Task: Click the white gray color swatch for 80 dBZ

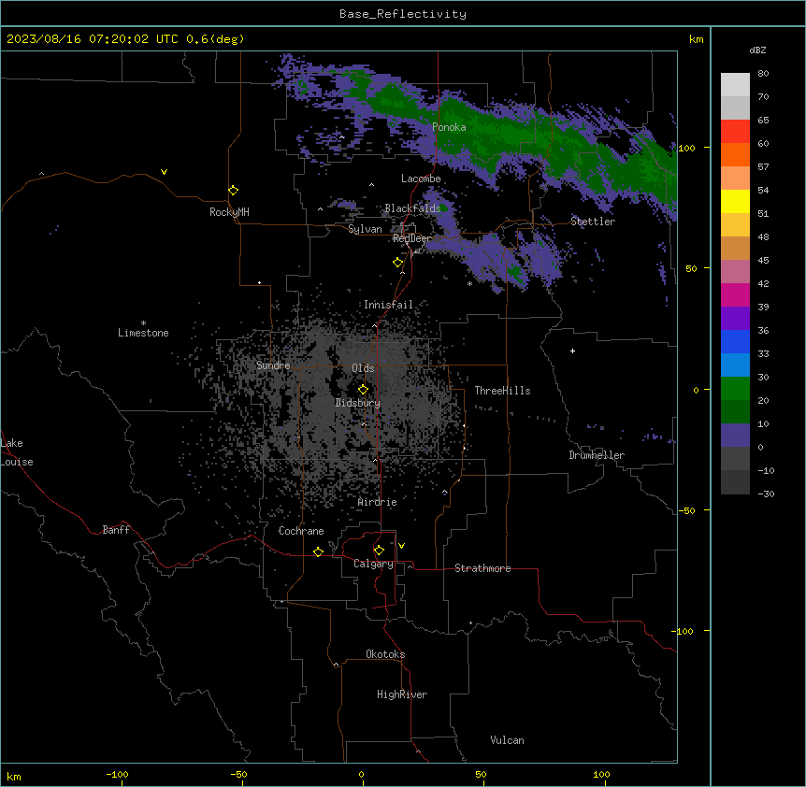Action: point(735,85)
